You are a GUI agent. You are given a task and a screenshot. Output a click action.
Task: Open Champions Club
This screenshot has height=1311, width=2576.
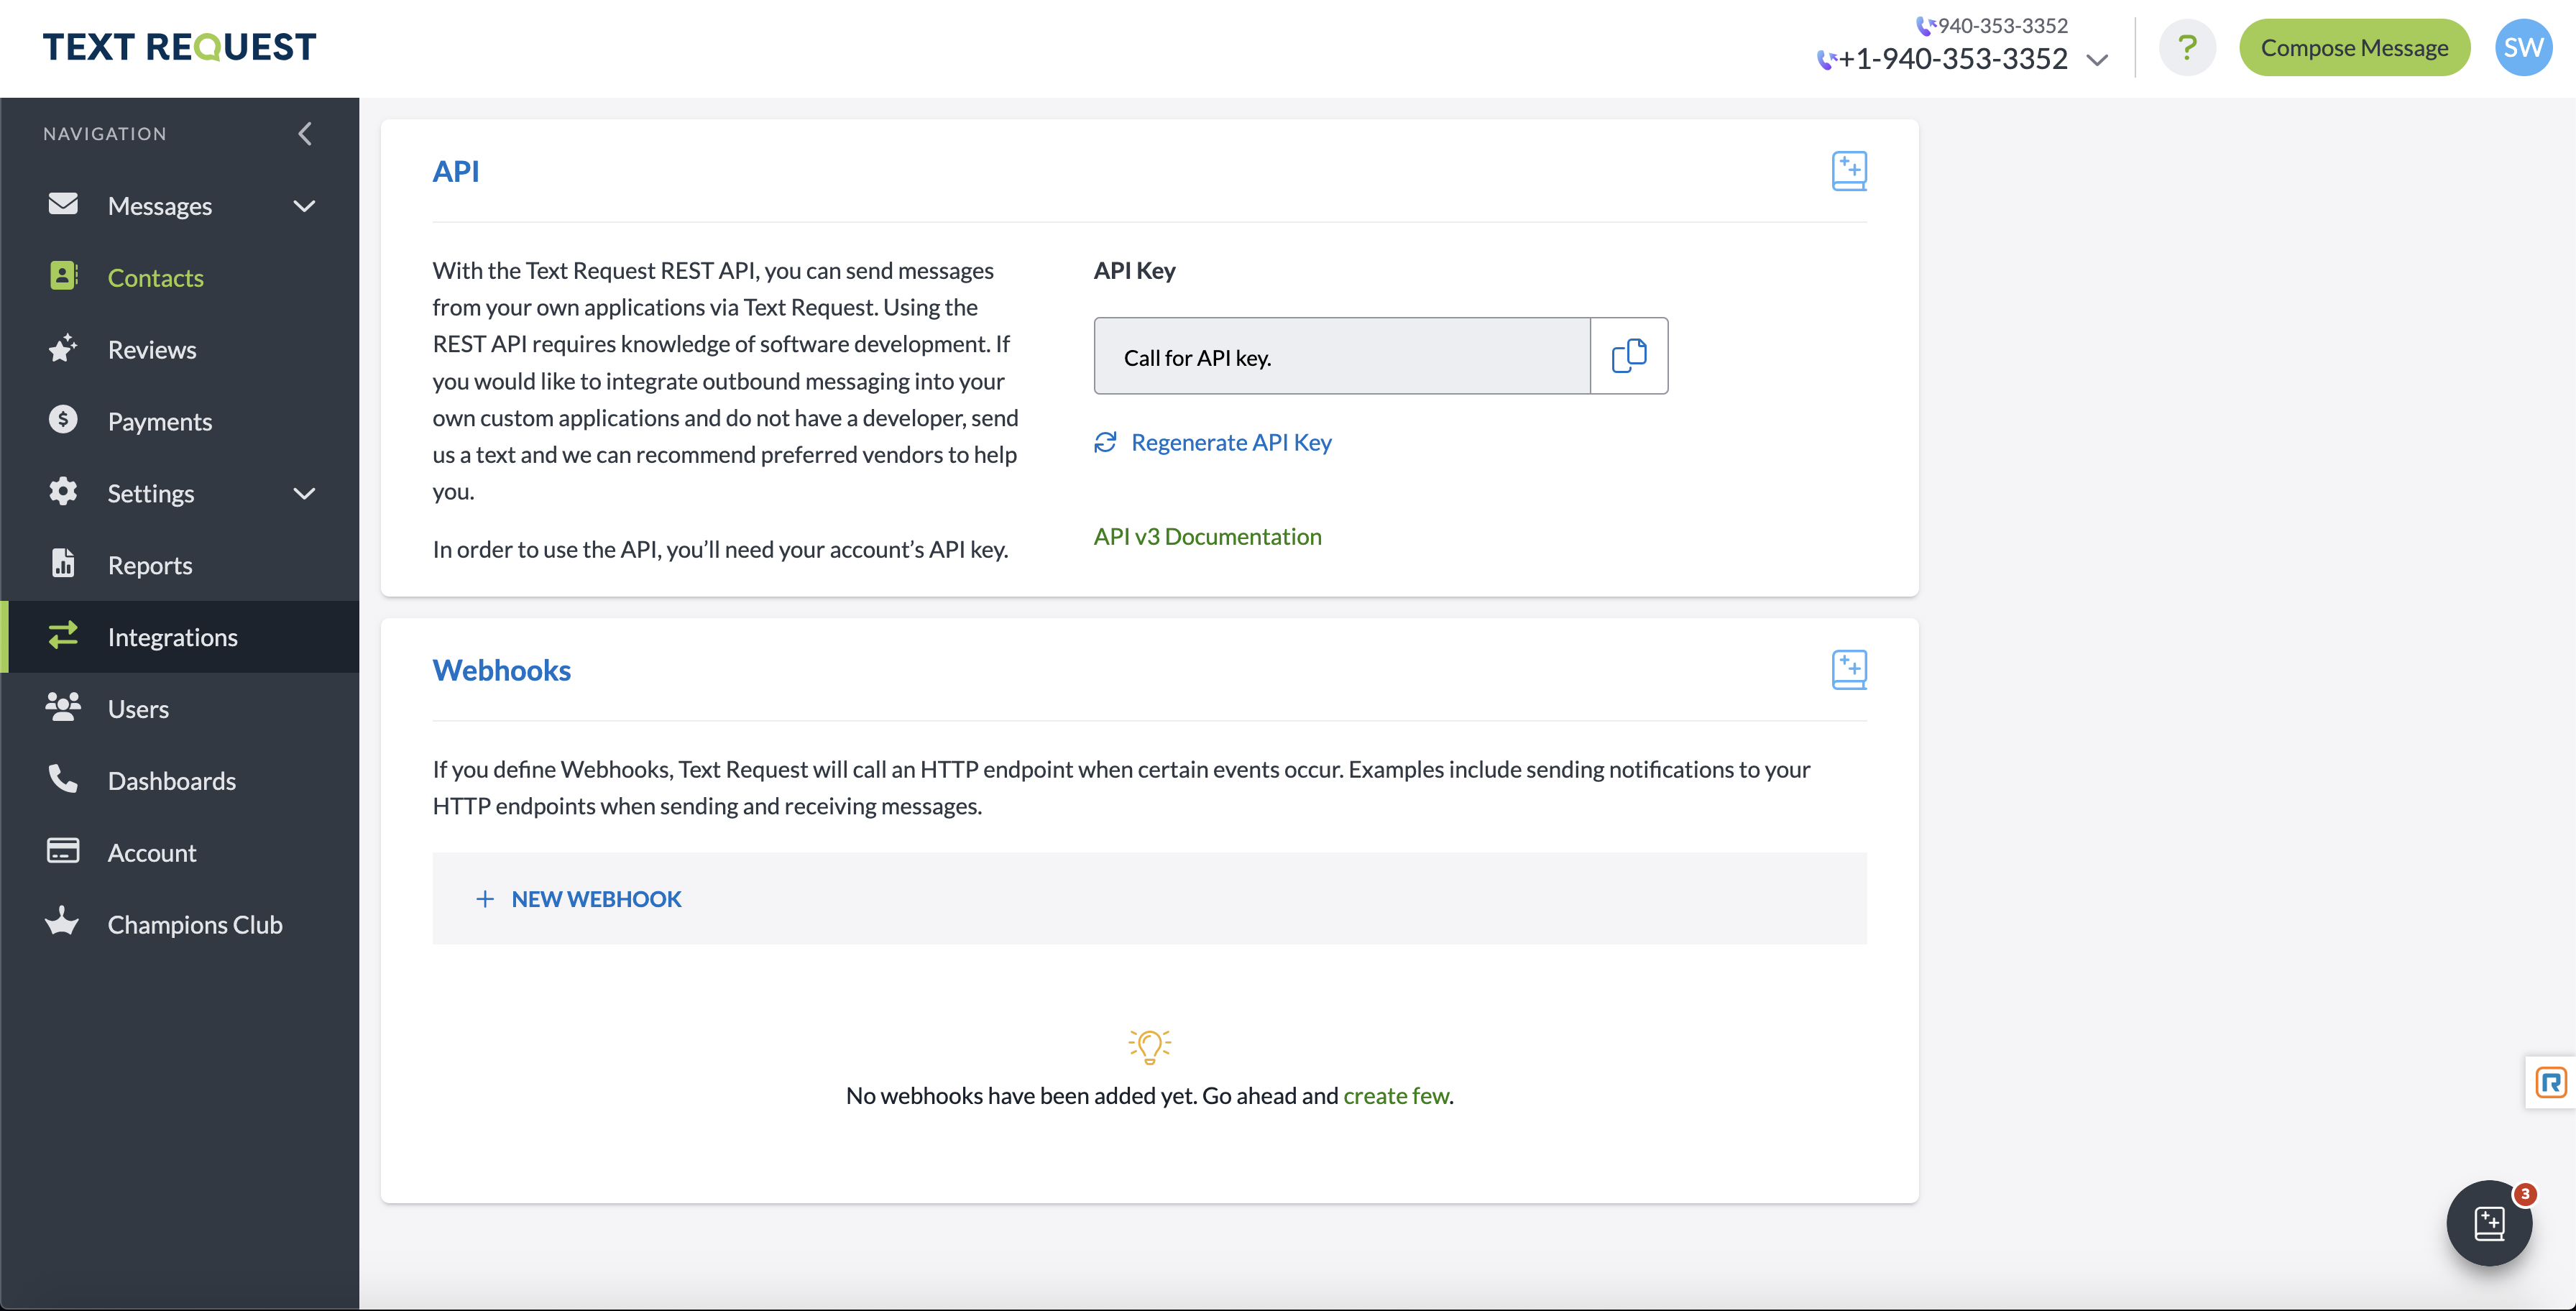coord(195,926)
